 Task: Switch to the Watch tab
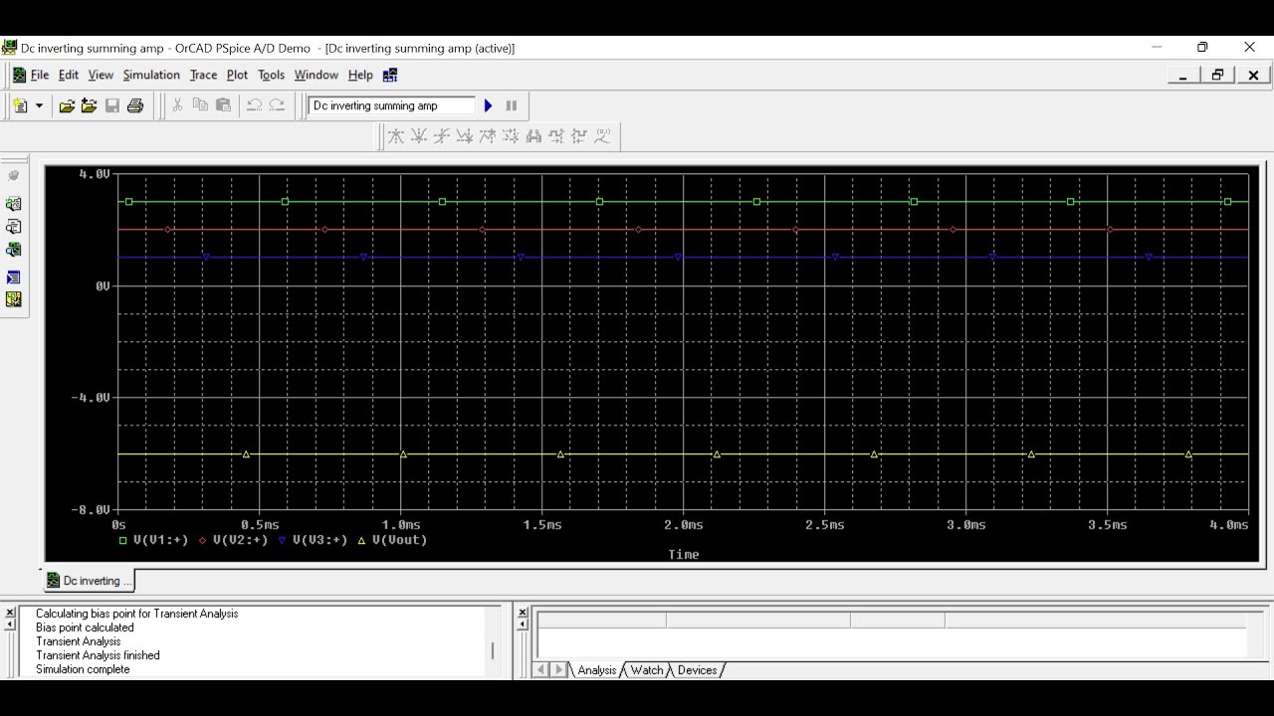[647, 670]
